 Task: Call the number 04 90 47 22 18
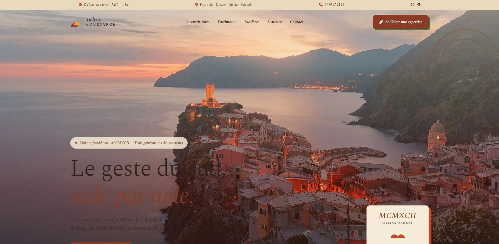click(334, 5)
